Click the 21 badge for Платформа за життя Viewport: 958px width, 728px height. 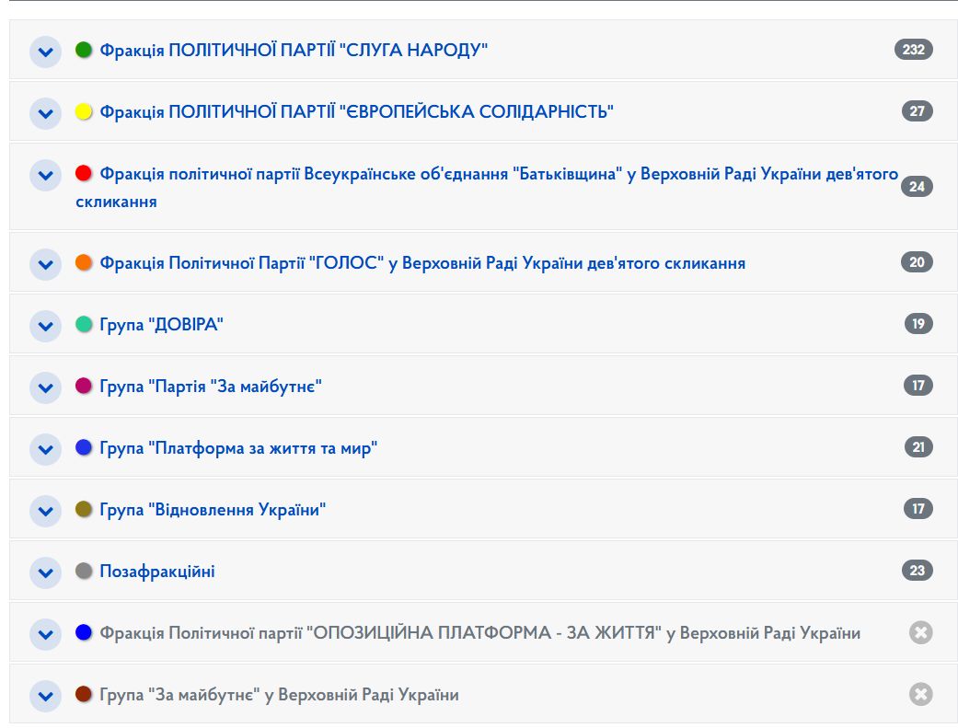(918, 447)
